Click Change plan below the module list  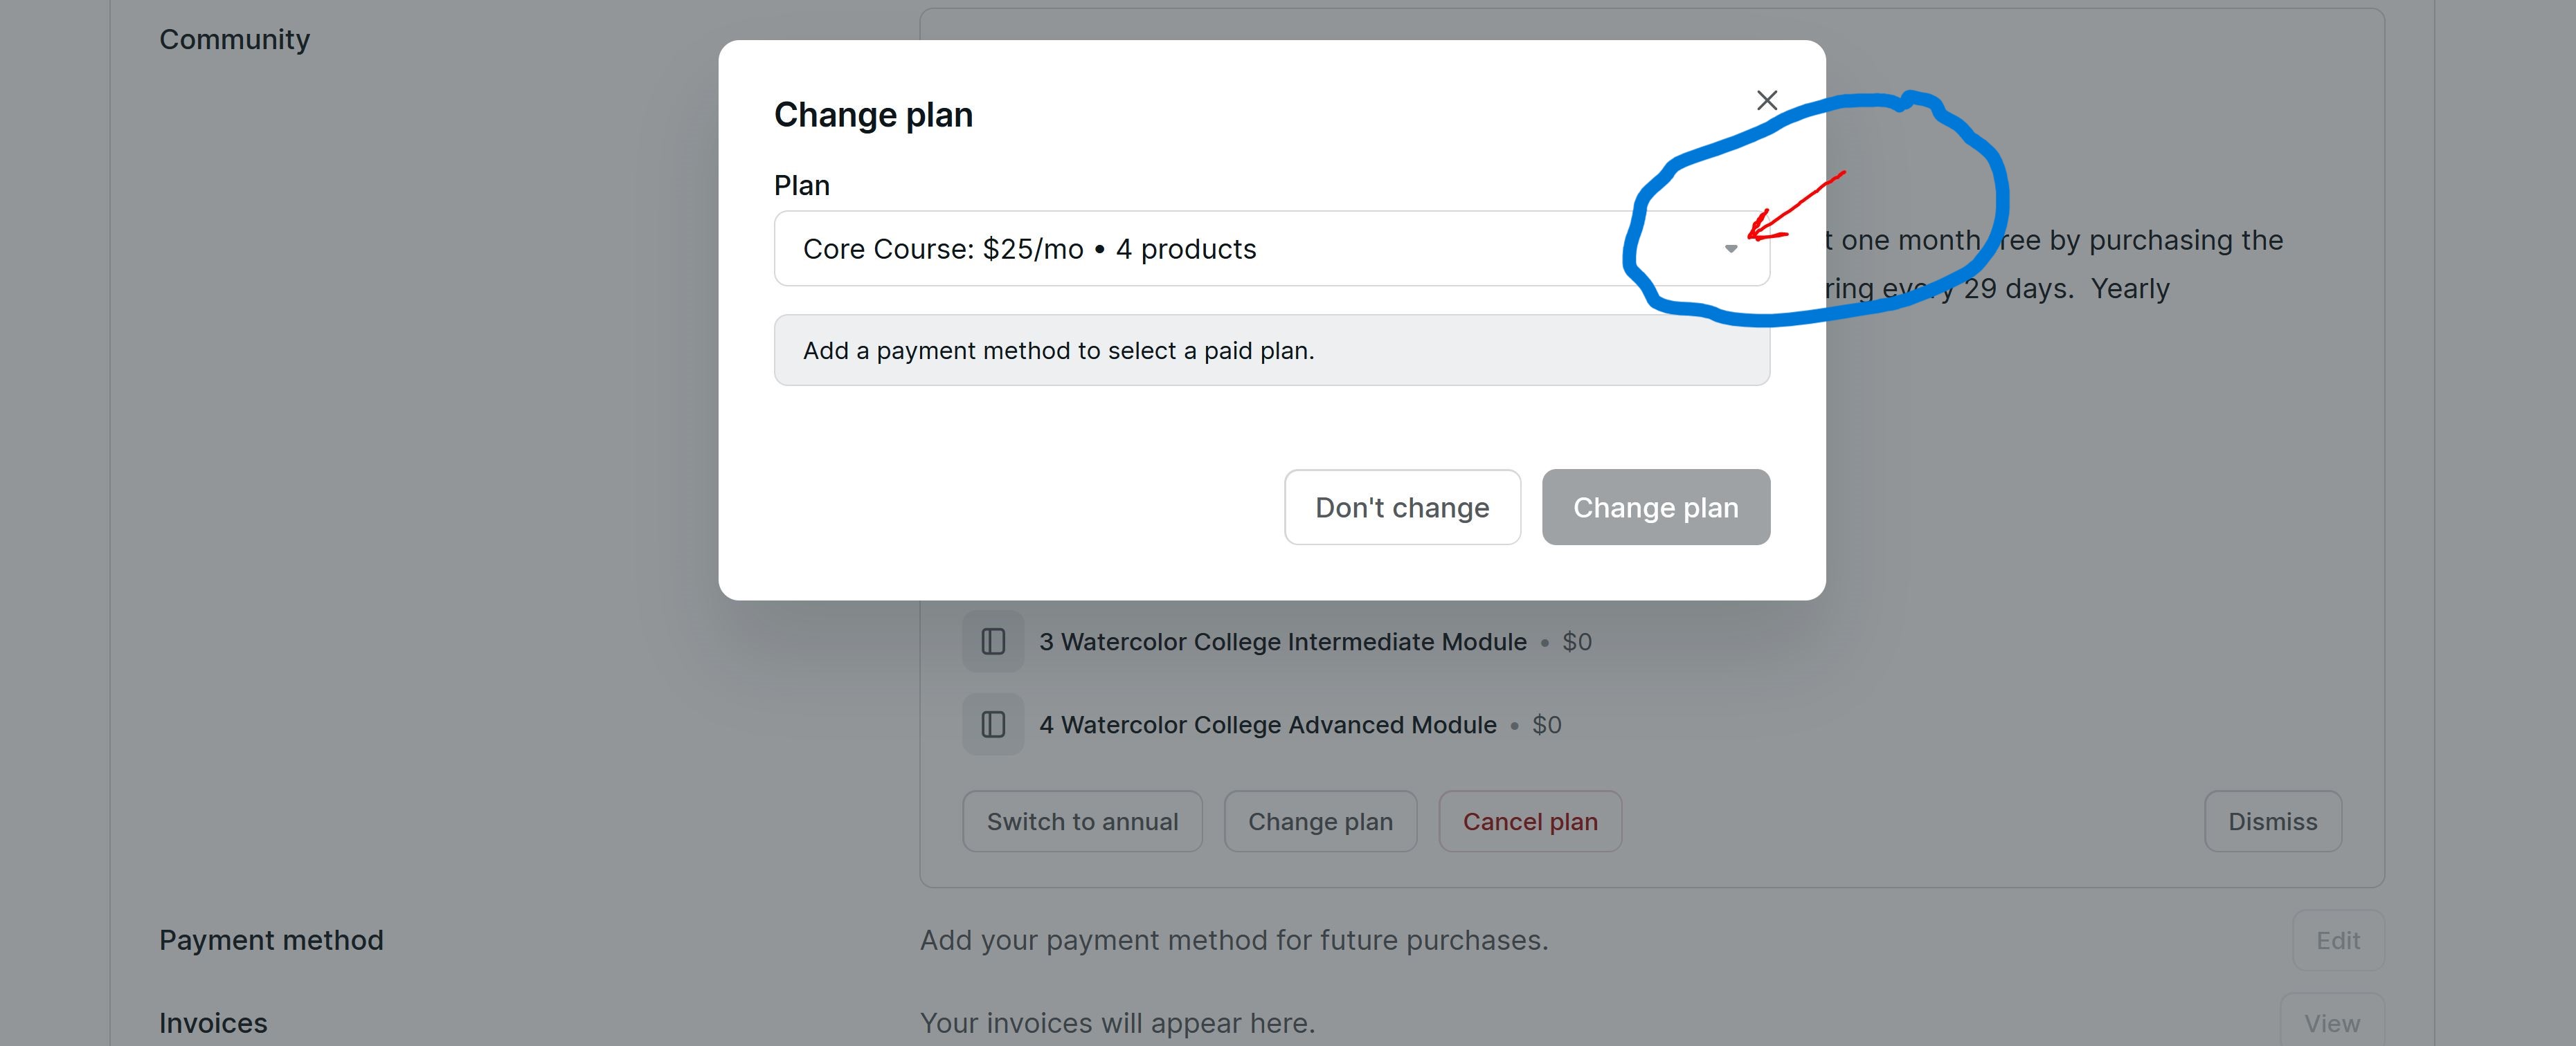pyautogui.click(x=1320, y=821)
